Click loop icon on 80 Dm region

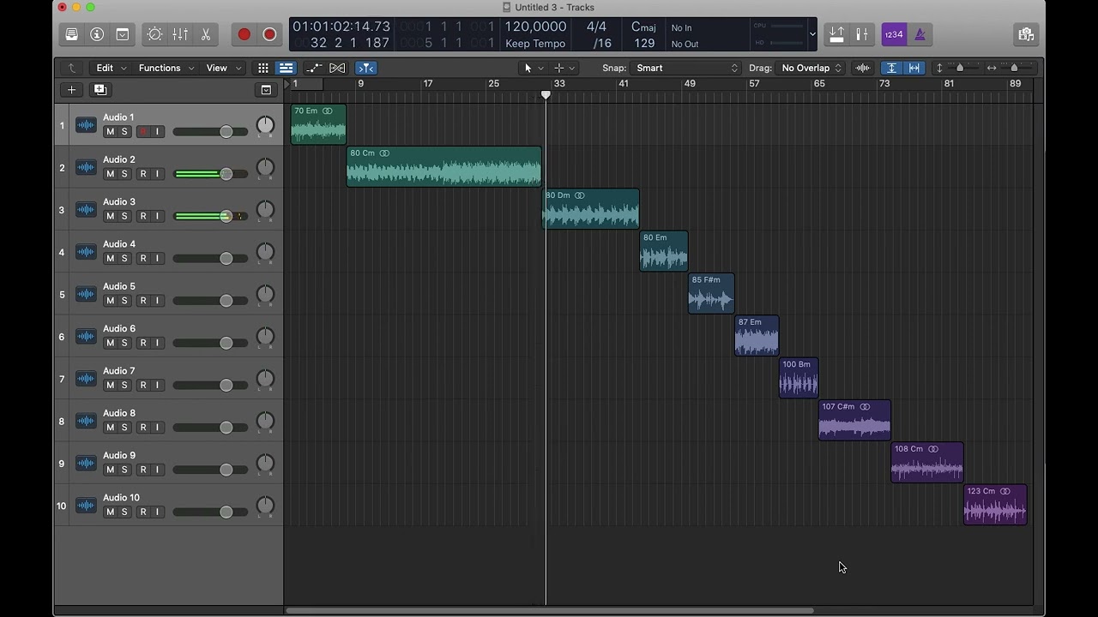click(580, 195)
